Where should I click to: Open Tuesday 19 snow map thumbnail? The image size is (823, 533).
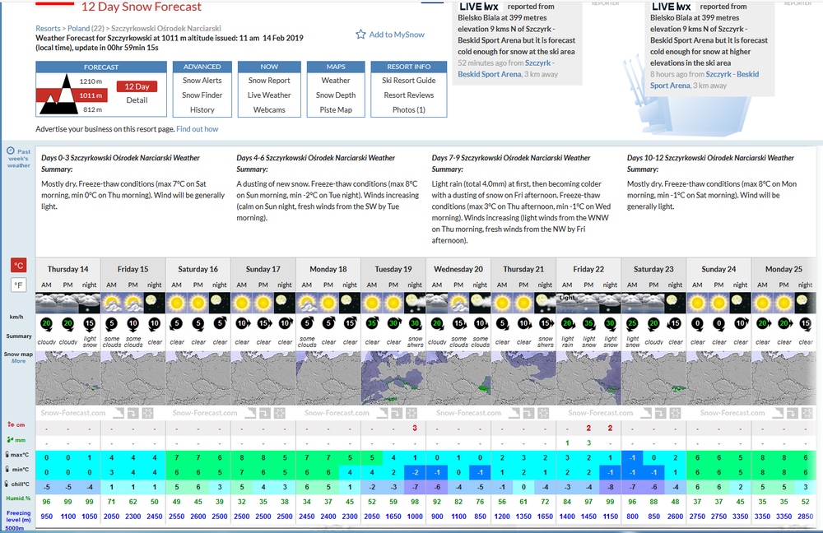click(x=393, y=378)
